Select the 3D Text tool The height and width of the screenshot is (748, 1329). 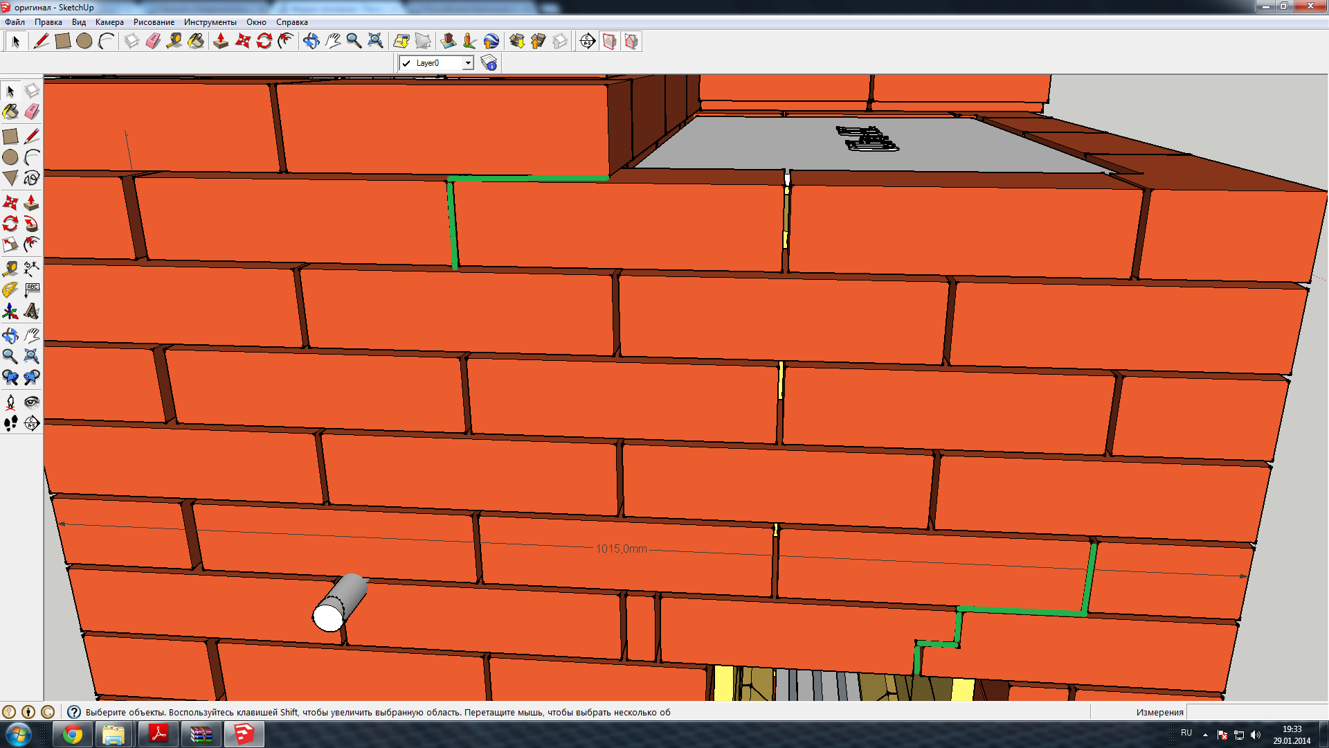pos(31,311)
